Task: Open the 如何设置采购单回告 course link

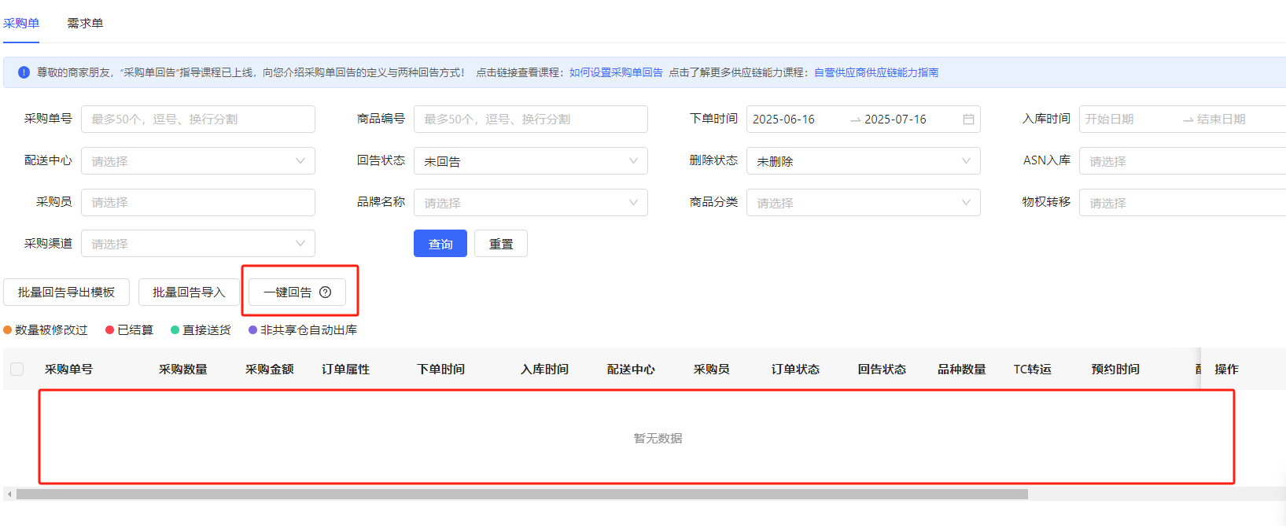Action: pyautogui.click(x=616, y=72)
